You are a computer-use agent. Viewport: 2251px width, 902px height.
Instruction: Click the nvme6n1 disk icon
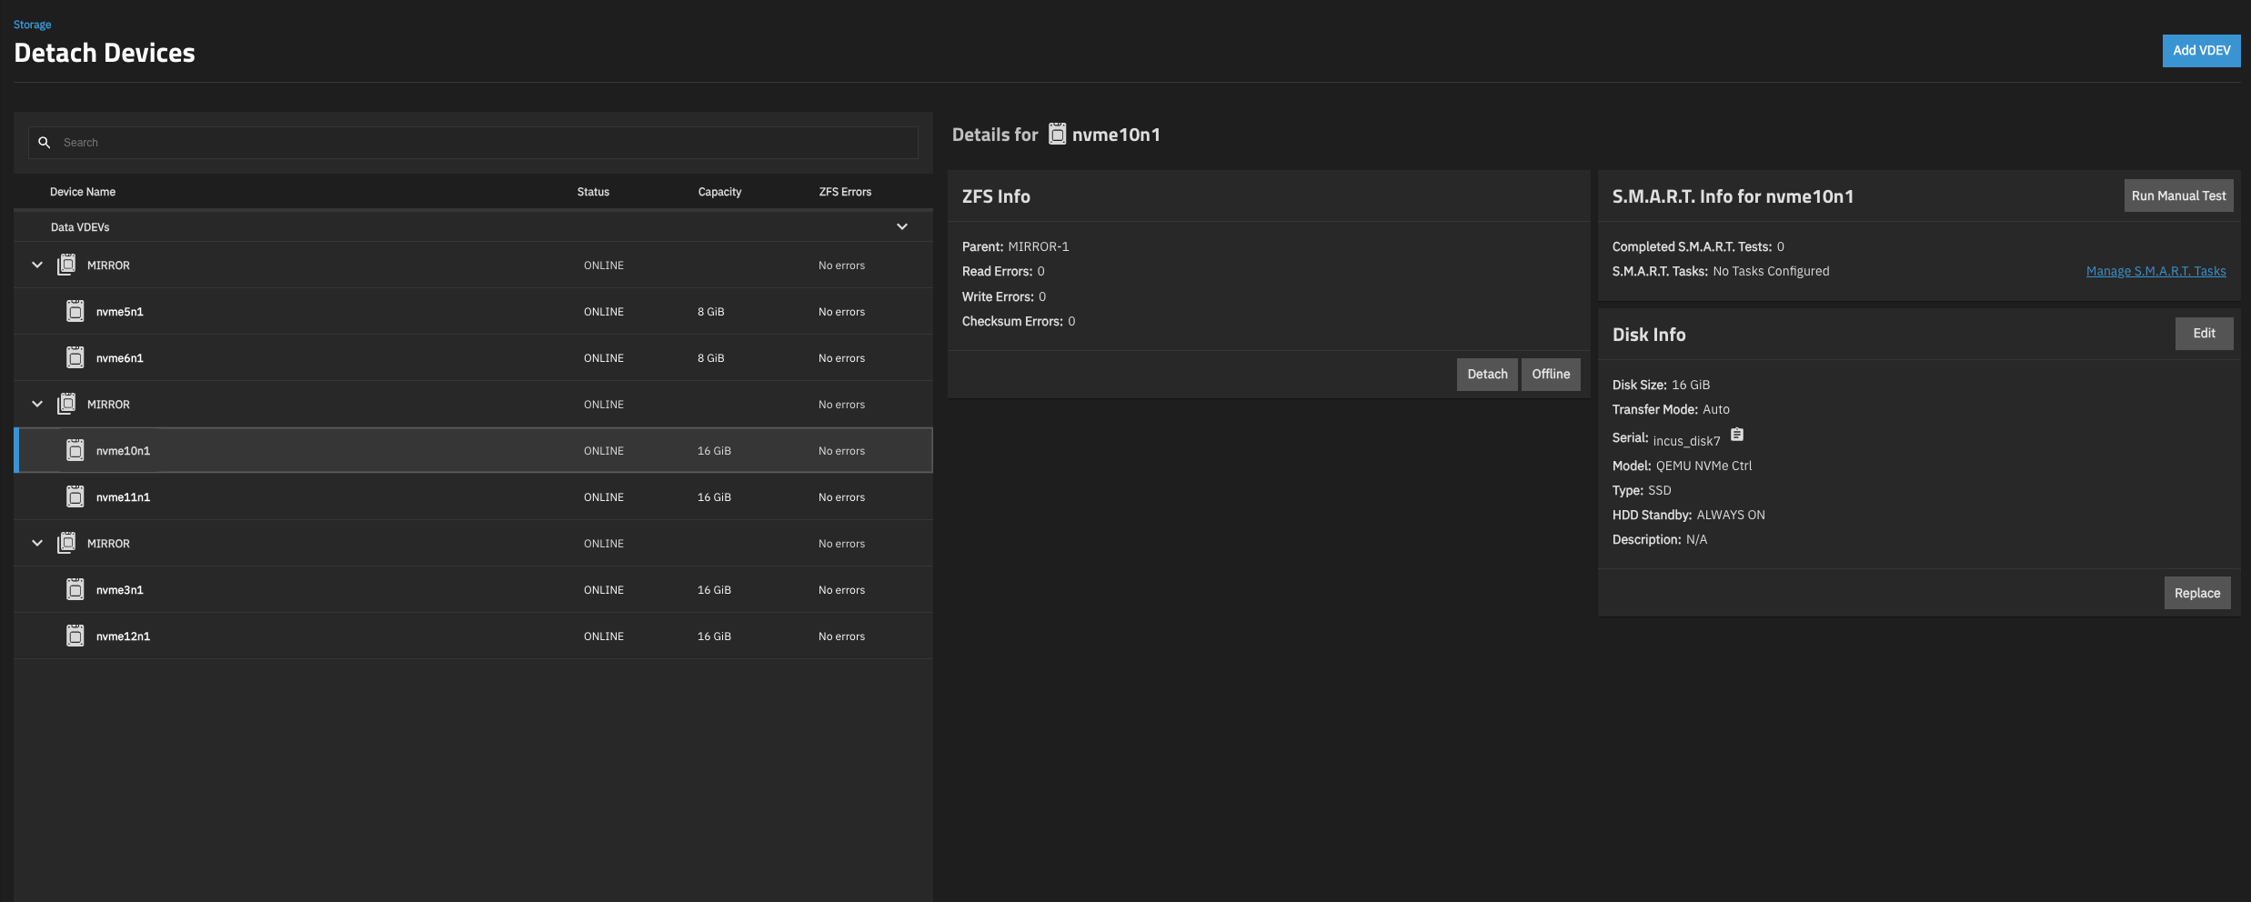point(75,357)
